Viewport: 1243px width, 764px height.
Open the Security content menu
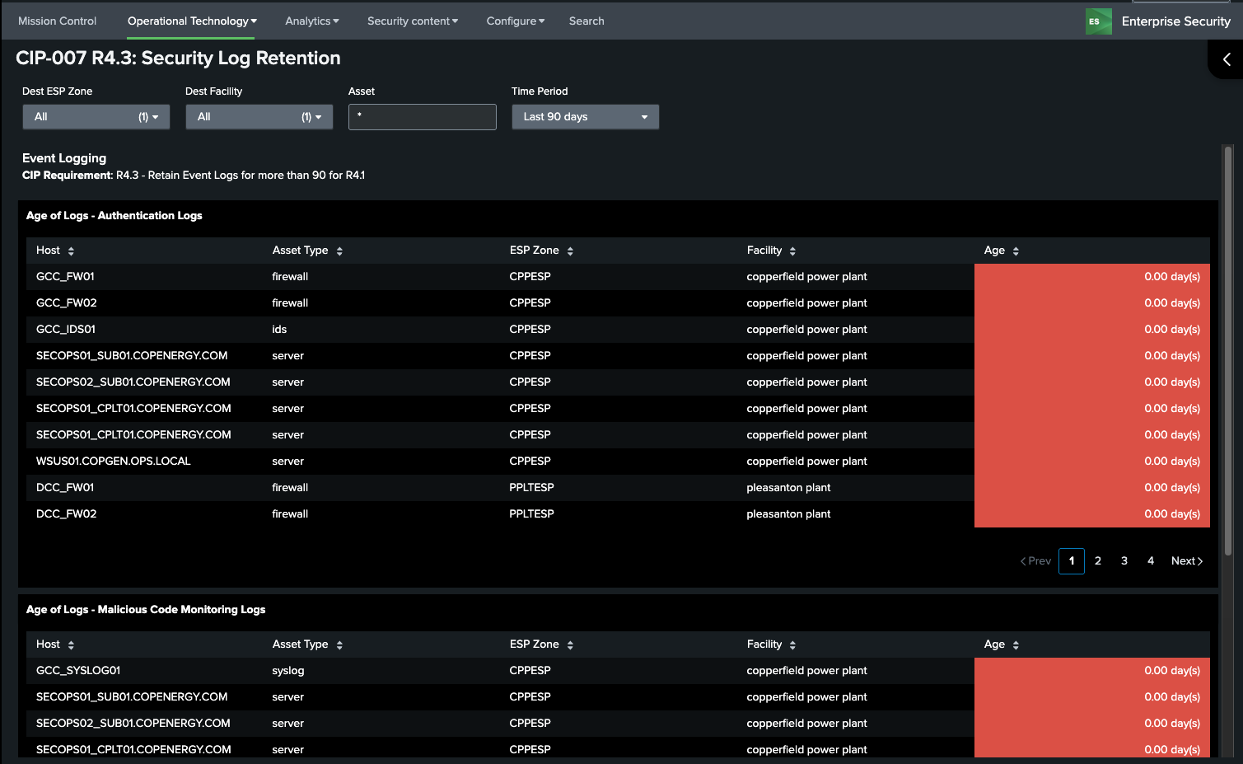pyautogui.click(x=412, y=21)
